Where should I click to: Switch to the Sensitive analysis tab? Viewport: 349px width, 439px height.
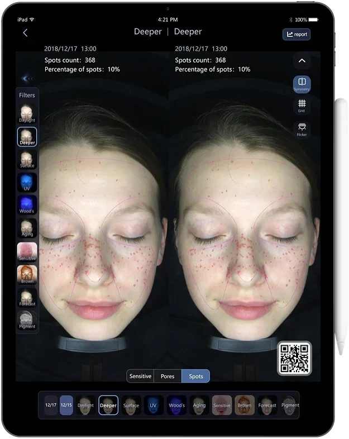140,376
